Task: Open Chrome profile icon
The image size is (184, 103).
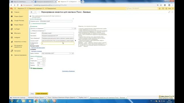Action: [x=169, y=5]
